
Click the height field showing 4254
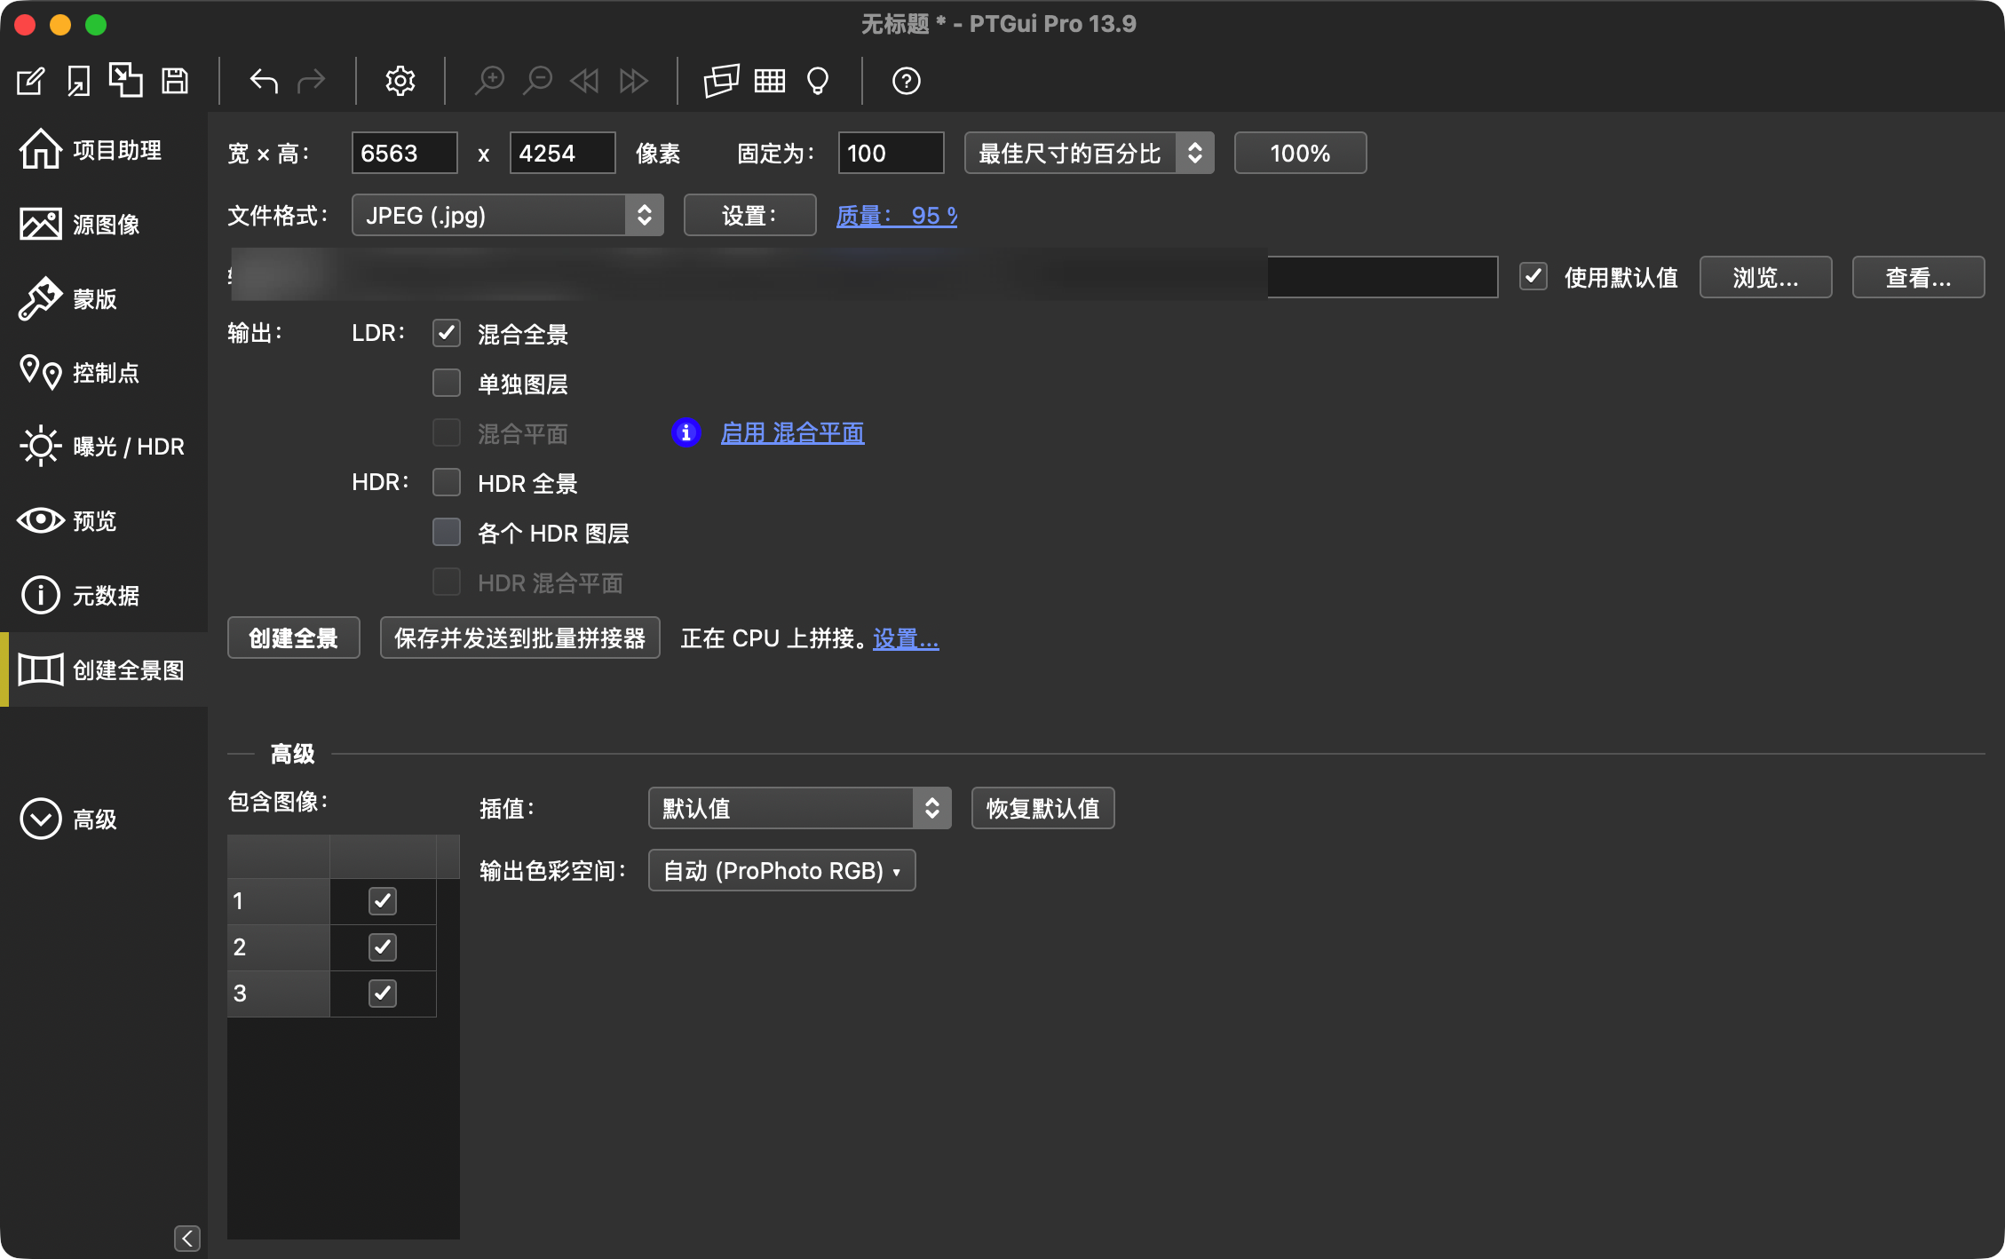coord(562,153)
